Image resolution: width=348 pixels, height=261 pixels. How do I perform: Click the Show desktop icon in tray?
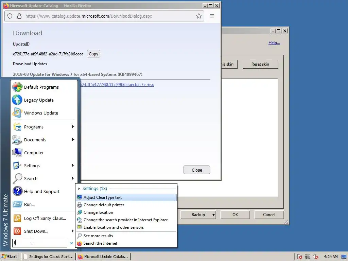tap(344, 257)
